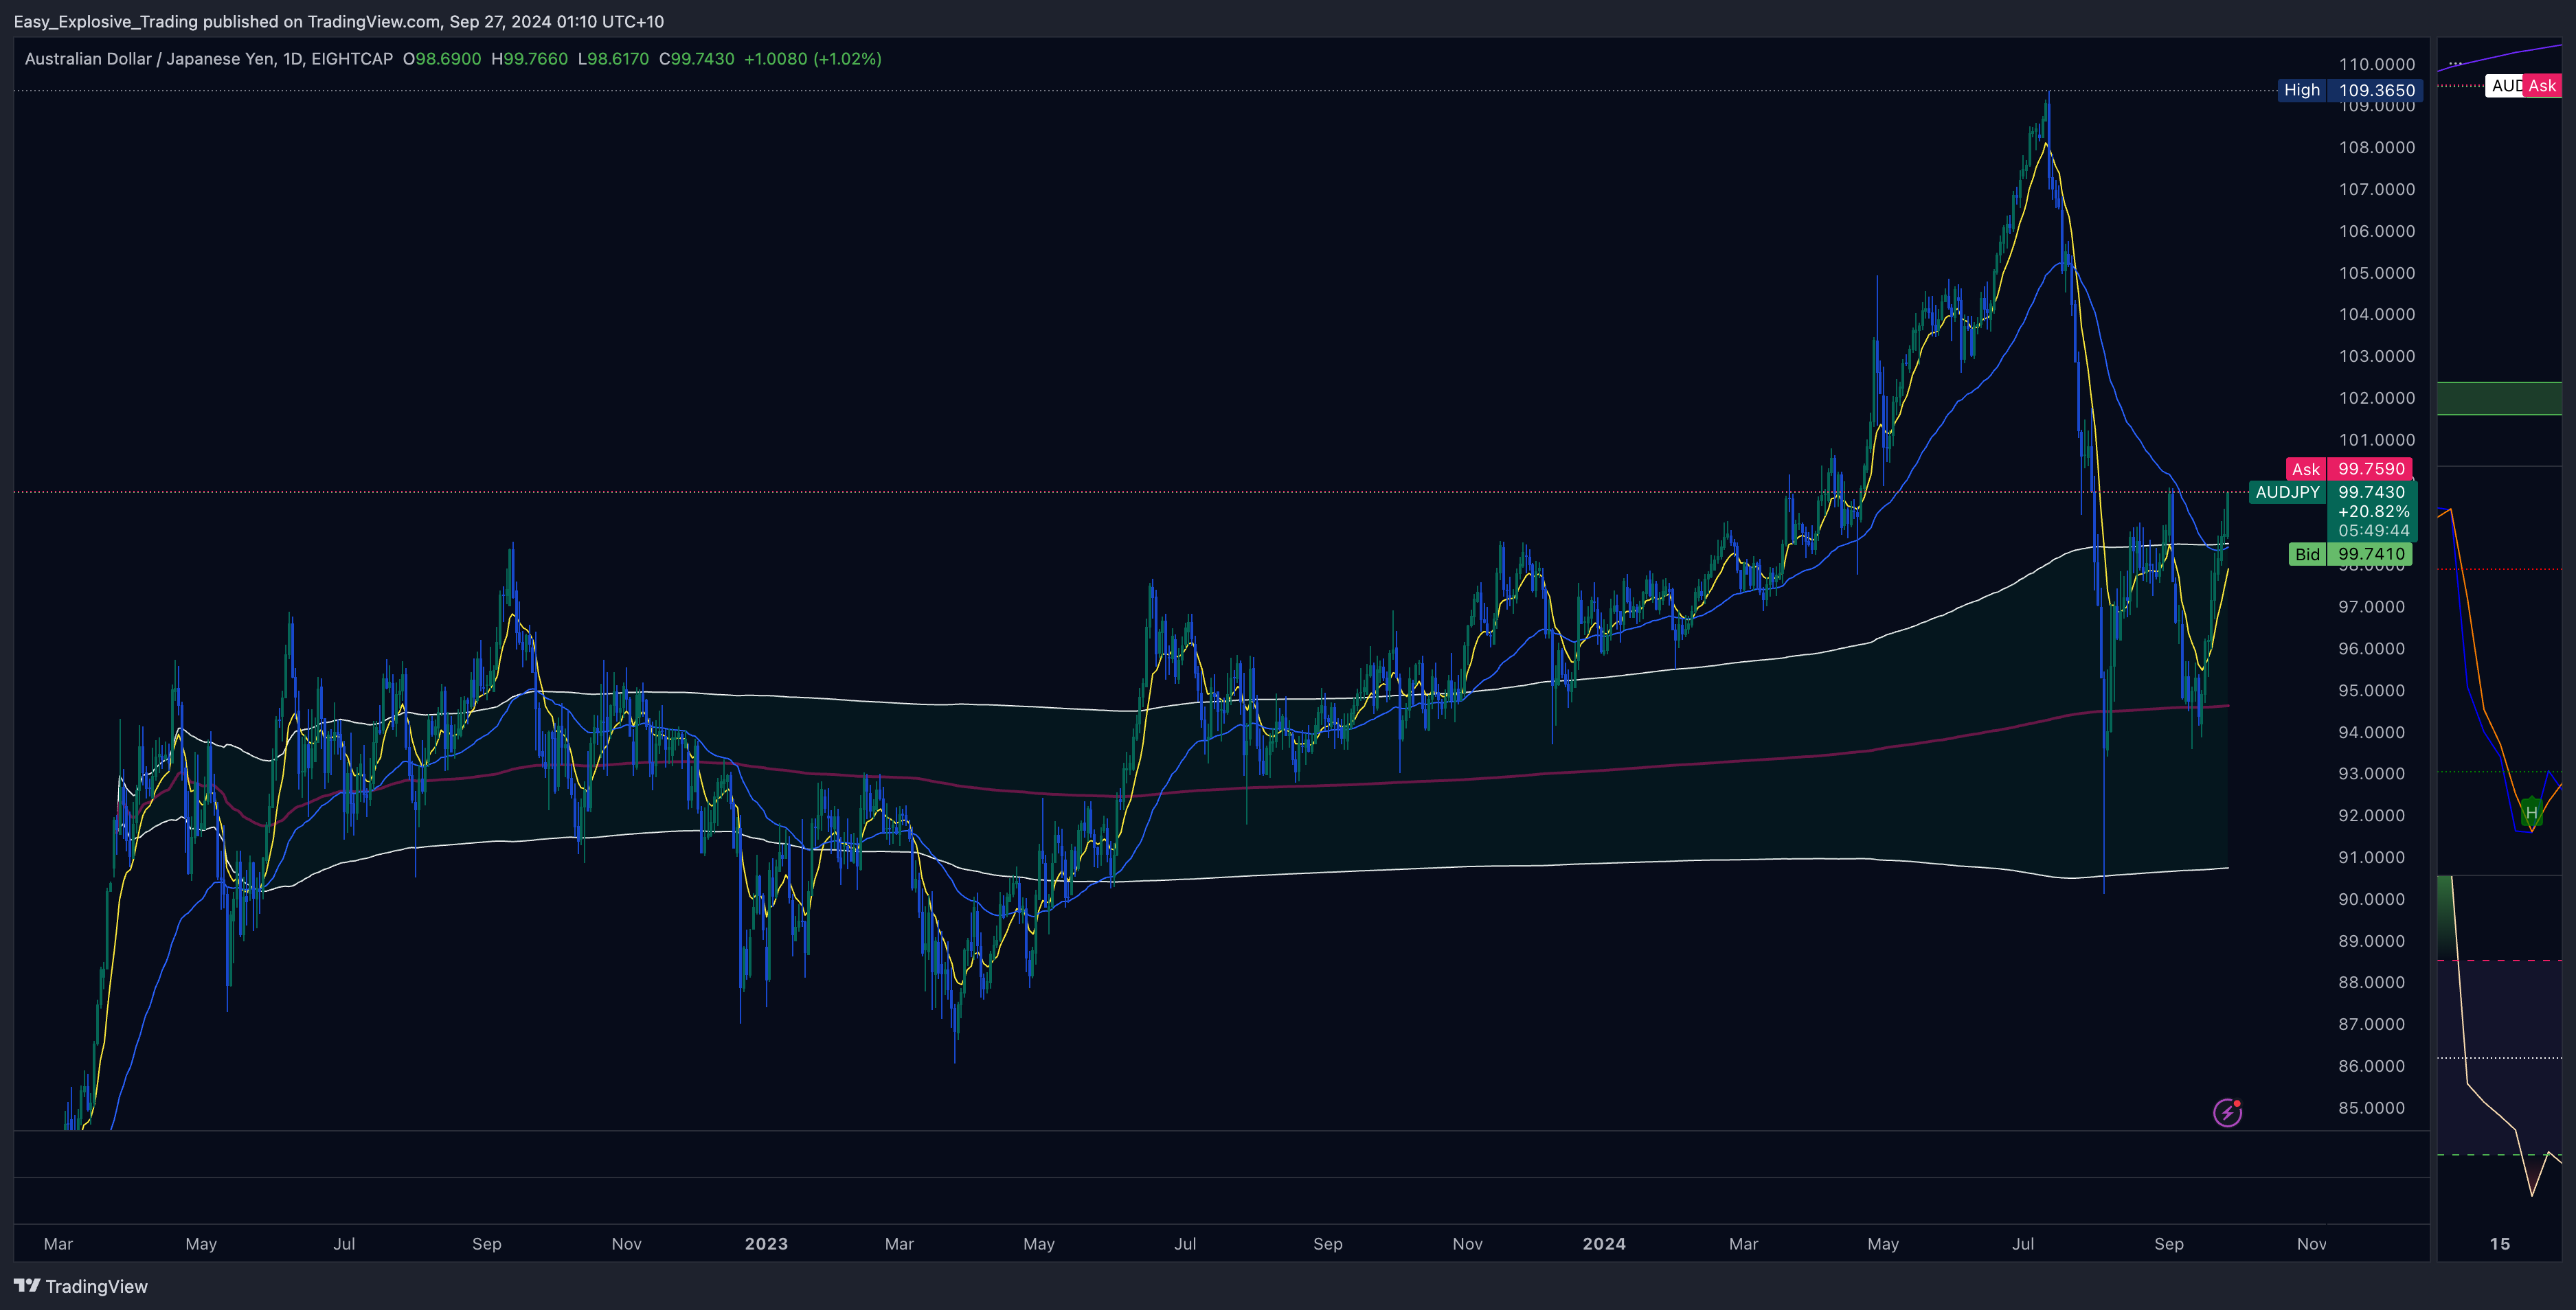
Task: Click the 102.0000 price axis label
Action: (2376, 398)
